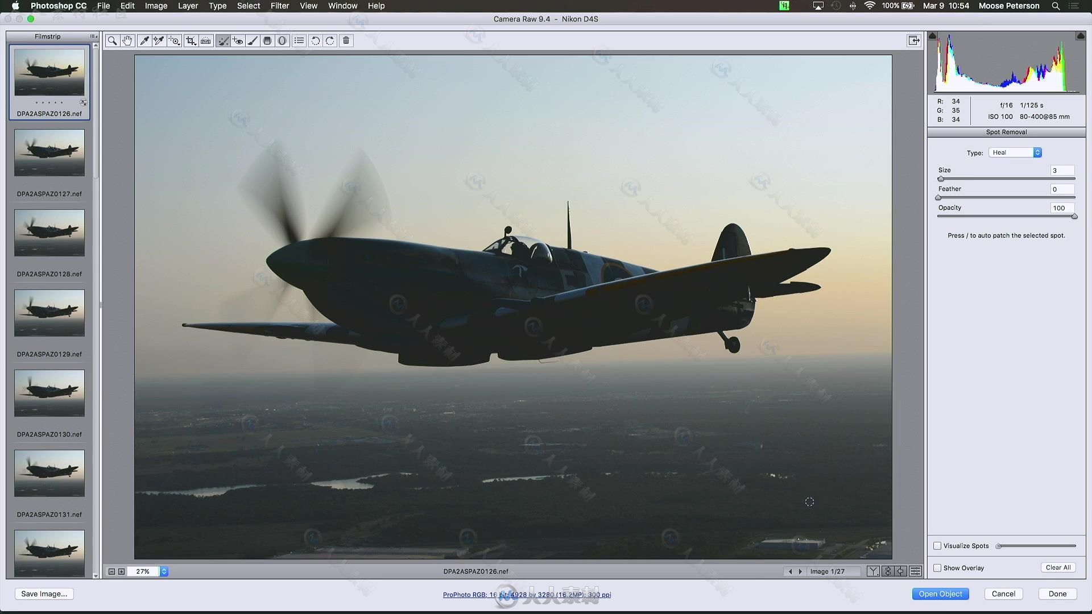The width and height of the screenshot is (1092, 614).
Task: Click the Opacity value input field
Action: click(x=1062, y=208)
